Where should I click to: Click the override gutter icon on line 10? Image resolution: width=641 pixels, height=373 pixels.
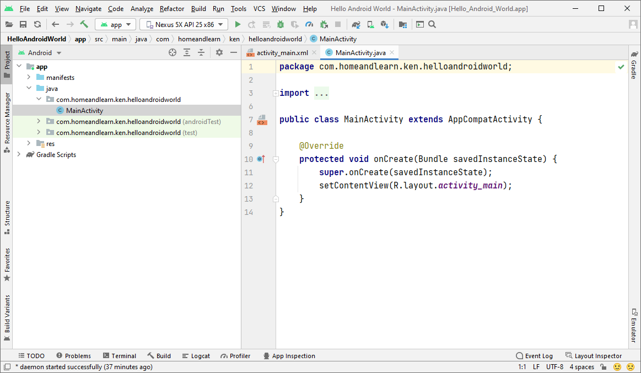(x=261, y=159)
